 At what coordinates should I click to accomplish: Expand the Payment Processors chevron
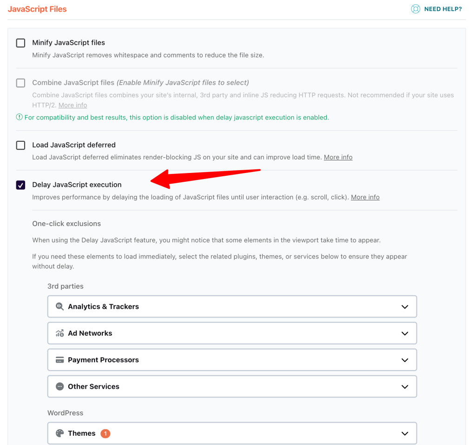pos(405,360)
